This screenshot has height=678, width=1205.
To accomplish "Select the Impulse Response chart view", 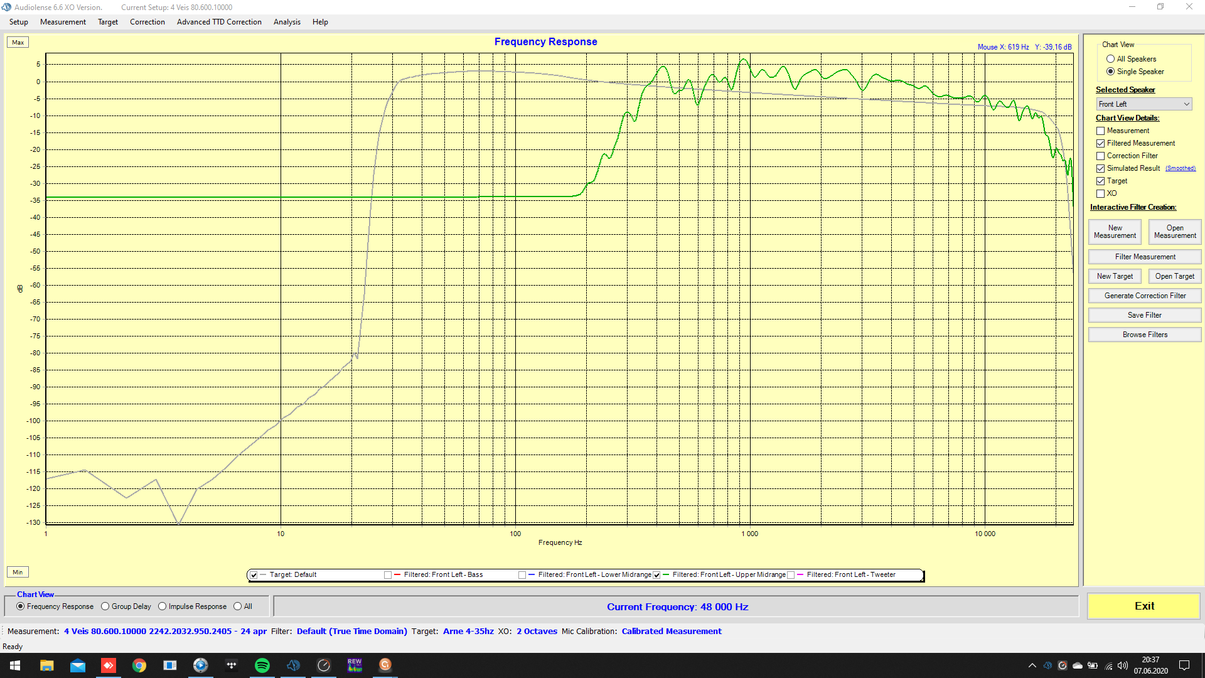I will click(x=162, y=606).
